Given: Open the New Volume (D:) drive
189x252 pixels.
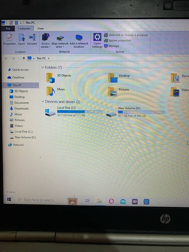Looking at the screenshot, I should point(112,113).
